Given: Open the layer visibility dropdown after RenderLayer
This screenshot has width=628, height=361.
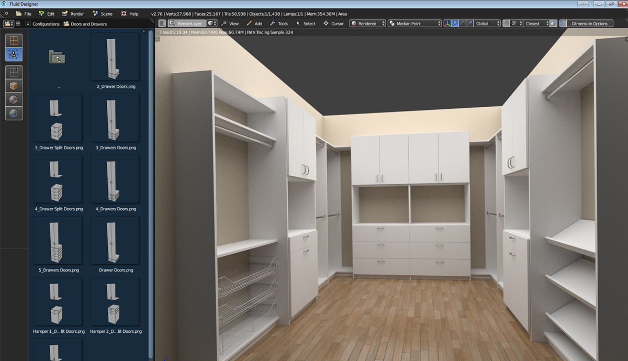Looking at the screenshot, I should 212,24.
